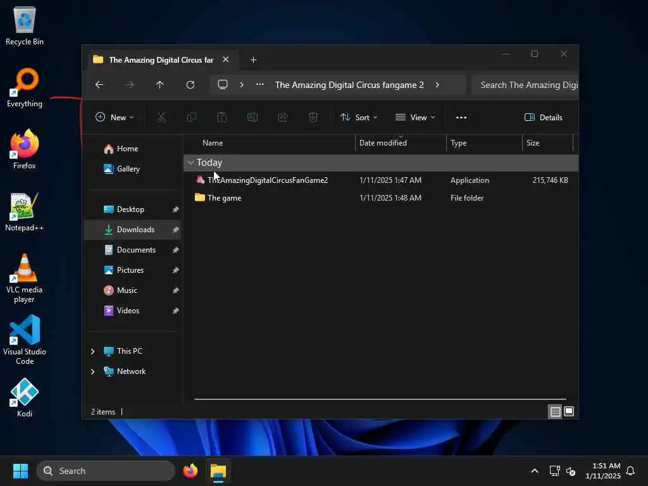Launch VLC media player shortcut
This screenshot has height=486, width=648.
click(x=25, y=278)
